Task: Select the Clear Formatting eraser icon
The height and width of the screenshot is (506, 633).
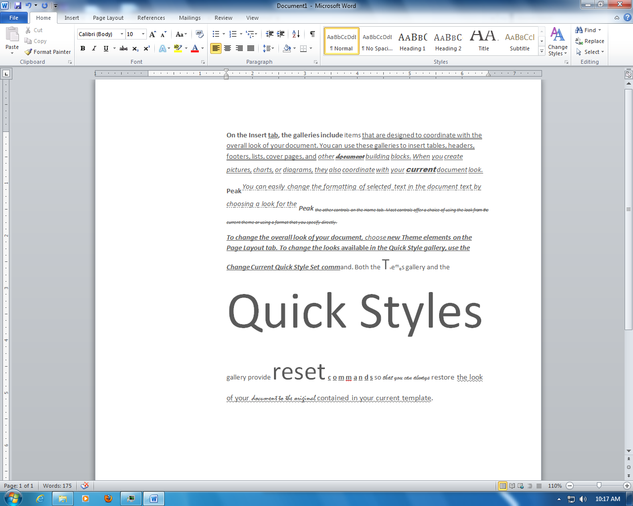Action: click(200, 34)
